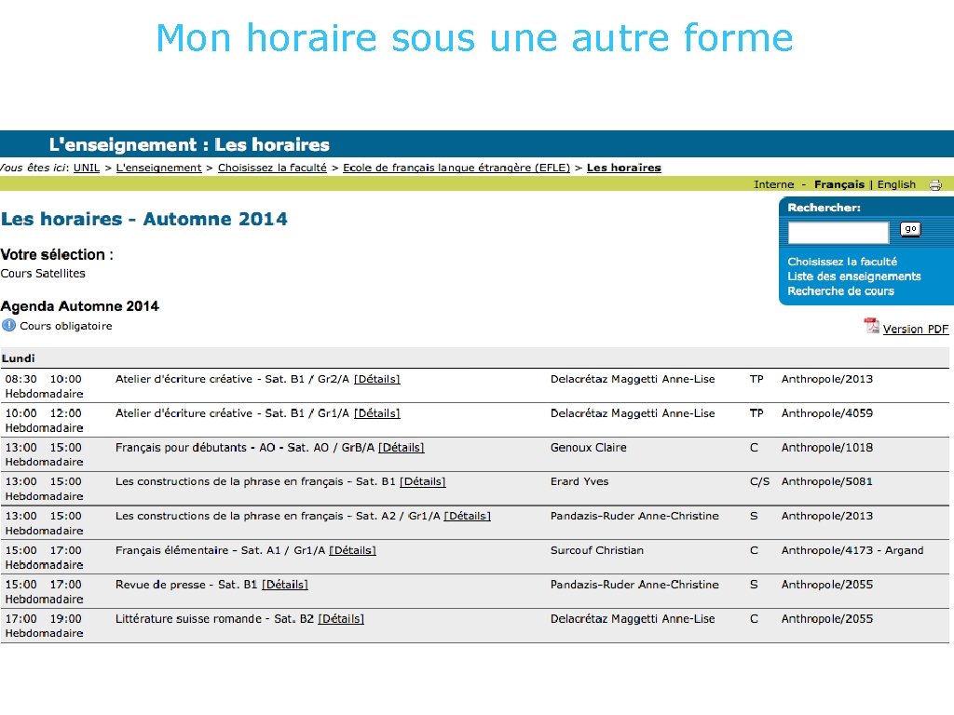Open Détails for Français pour débutants
The height and width of the screenshot is (715, 954).
401,448
